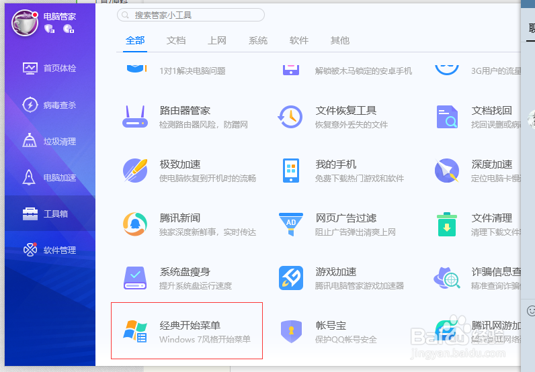Open the 经典开始菜单 Windows flag icon
The height and width of the screenshot is (372, 535).
click(135, 331)
